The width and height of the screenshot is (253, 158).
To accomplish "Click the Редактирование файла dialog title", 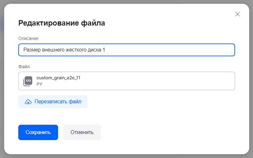I will (x=62, y=23).
